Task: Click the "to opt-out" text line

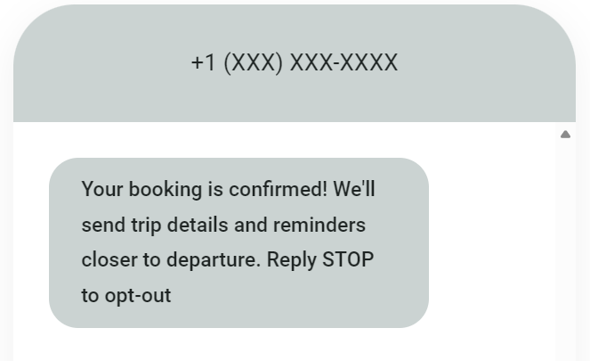Action: pos(125,295)
